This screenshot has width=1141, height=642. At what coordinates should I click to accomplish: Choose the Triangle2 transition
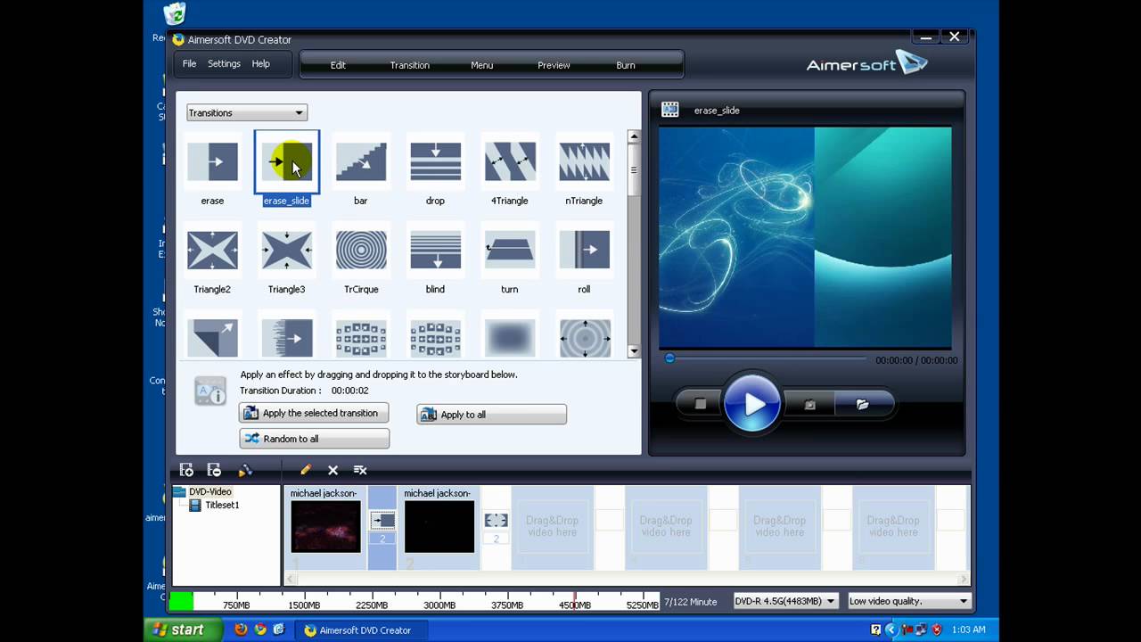click(x=212, y=251)
